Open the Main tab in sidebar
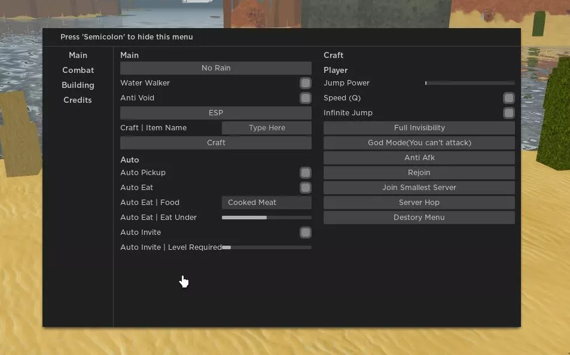 tap(78, 55)
